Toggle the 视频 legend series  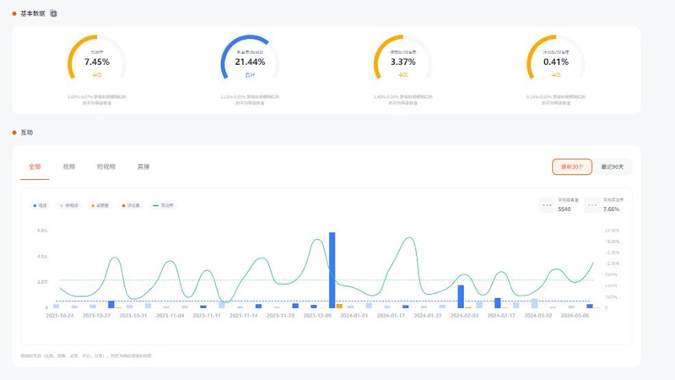pyautogui.click(x=40, y=205)
